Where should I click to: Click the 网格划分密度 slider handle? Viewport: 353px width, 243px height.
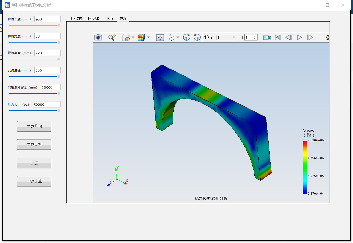[59, 94]
